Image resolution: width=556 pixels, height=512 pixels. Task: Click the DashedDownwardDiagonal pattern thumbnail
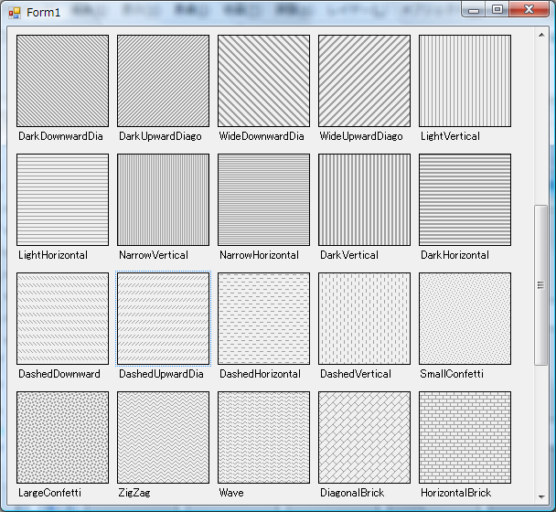point(62,318)
